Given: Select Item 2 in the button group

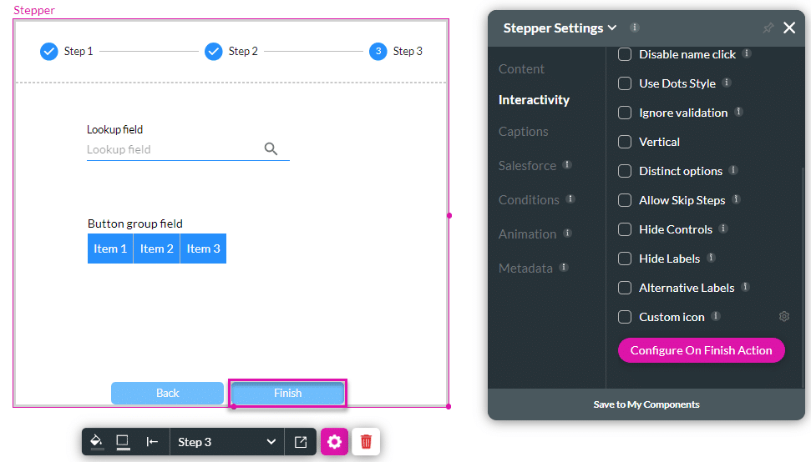Looking at the screenshot, I should tap(157, 249).
